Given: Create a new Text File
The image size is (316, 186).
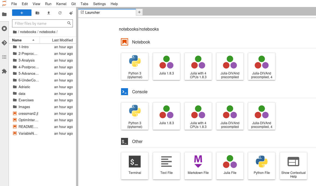Looking at the screenshot, I should coord(166,166).
